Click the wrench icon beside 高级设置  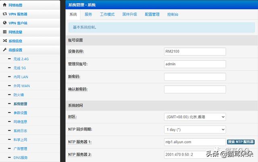point(5,49)
